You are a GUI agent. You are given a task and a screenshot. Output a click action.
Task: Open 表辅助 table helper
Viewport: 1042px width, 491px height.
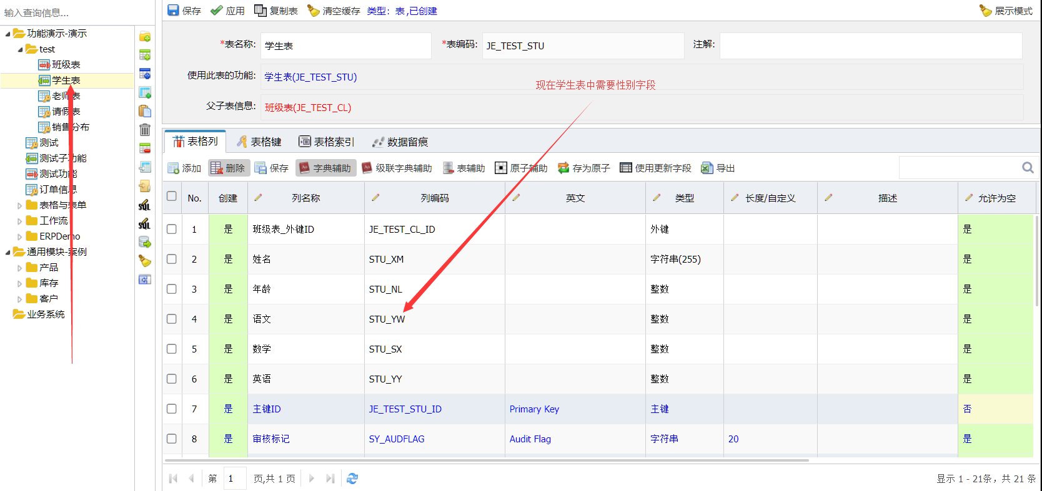coord(464,168)
